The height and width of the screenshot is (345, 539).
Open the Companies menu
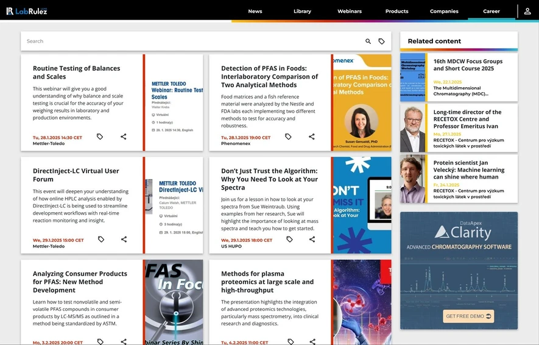(444, 11)
